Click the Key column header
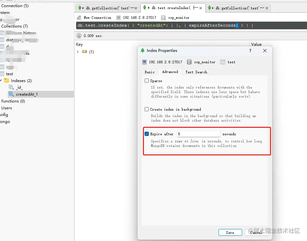The height and width of the screenshot is (241, 307). (x=79, y=44)
